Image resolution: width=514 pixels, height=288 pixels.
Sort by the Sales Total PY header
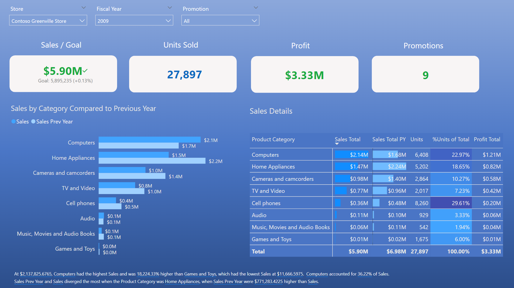389,139
